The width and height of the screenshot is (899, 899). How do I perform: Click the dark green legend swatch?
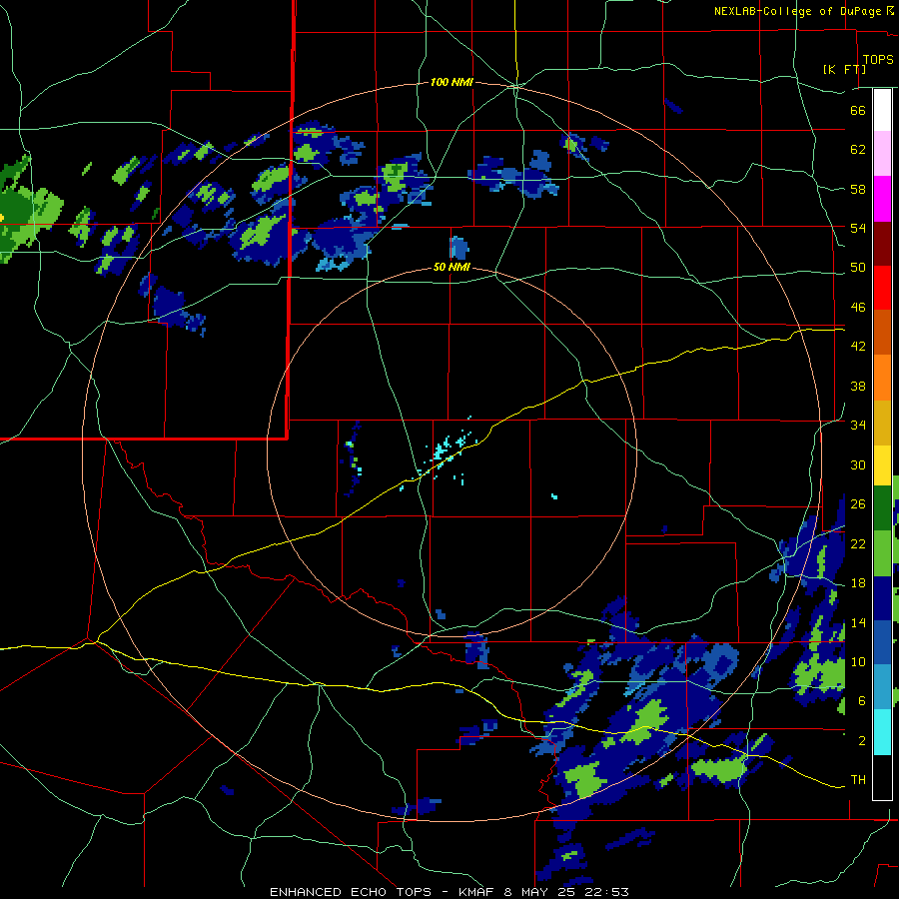pos(882,508)
